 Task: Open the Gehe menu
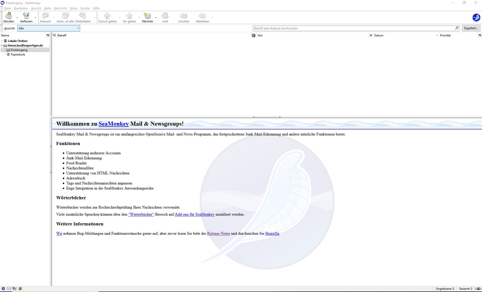tap(47, 8)
